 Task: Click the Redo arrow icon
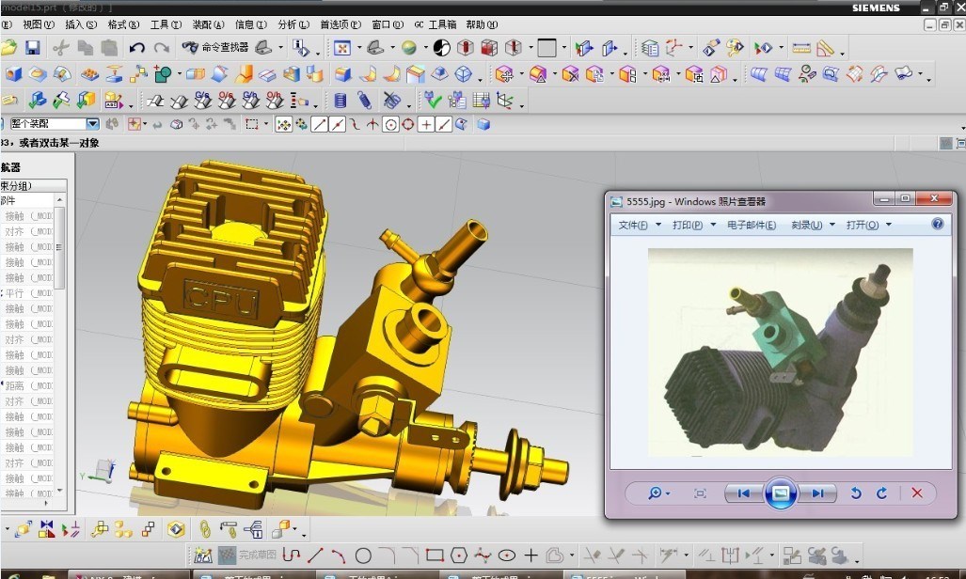tap(162, 47)
